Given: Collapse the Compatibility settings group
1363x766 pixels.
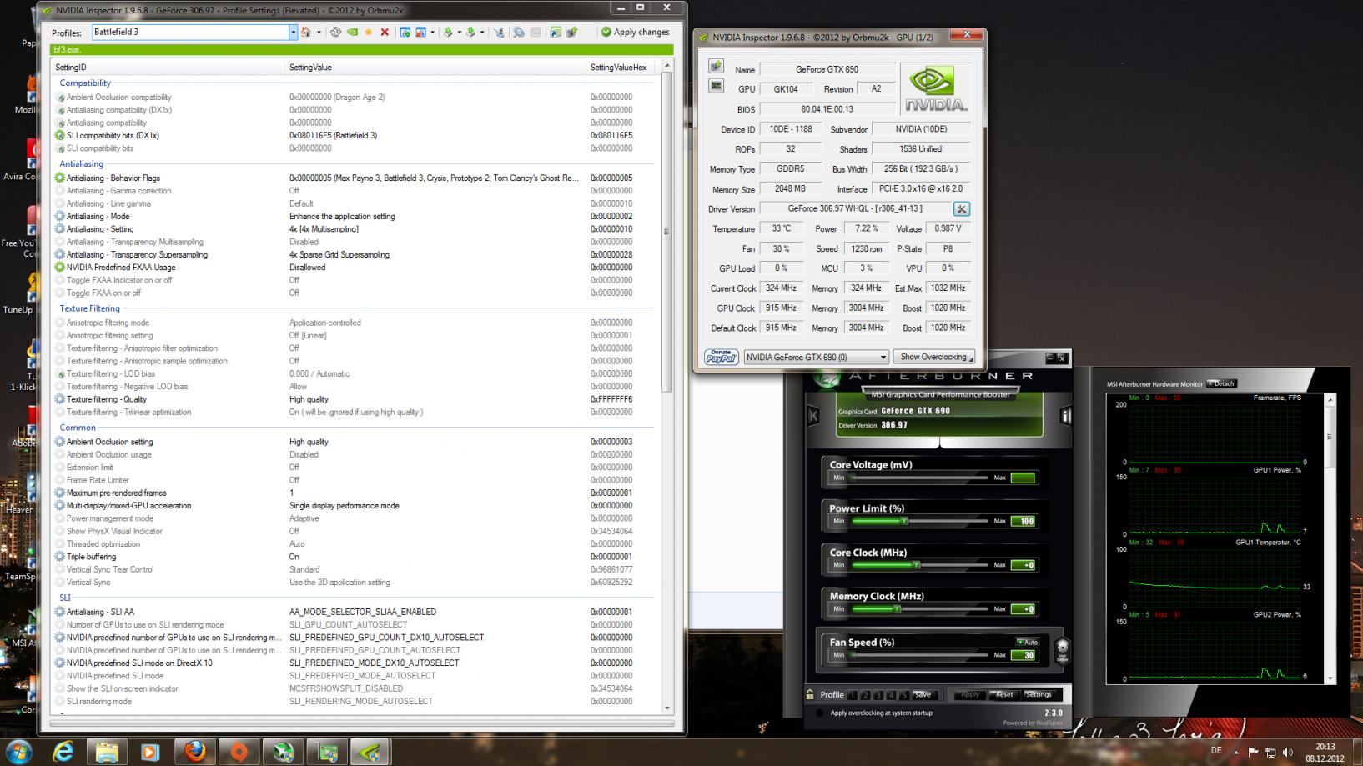Looking at the screenshot, I should point(85,83).
